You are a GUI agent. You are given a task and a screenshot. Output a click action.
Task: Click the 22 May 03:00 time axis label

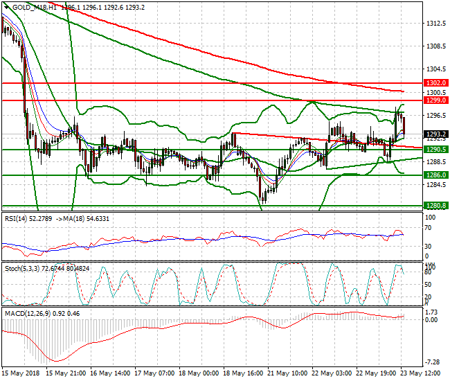tap(332, 373)
